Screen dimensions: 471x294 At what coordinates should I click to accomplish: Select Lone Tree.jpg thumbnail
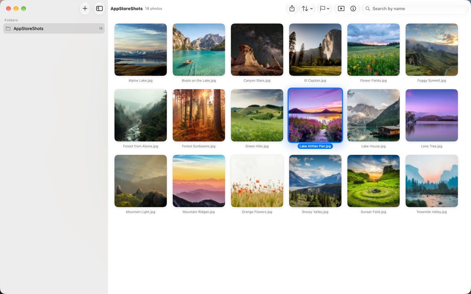click(432, 115)
